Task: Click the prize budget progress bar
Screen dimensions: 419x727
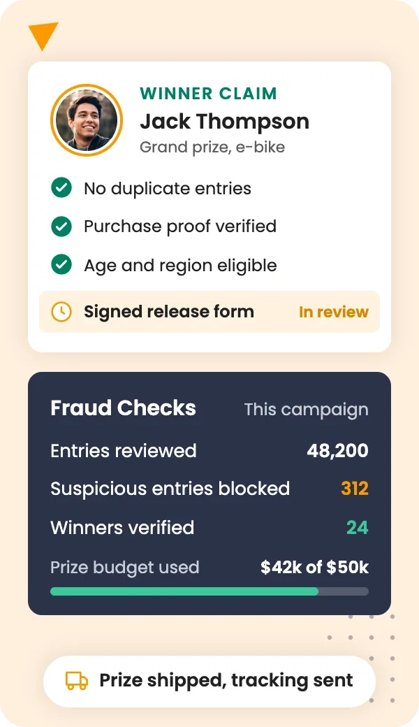Action: pos(209,591)
